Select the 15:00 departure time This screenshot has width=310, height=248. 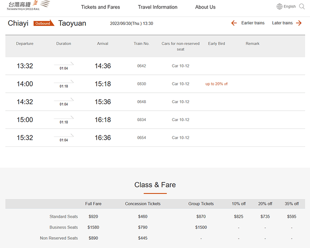tap(25, 120)
